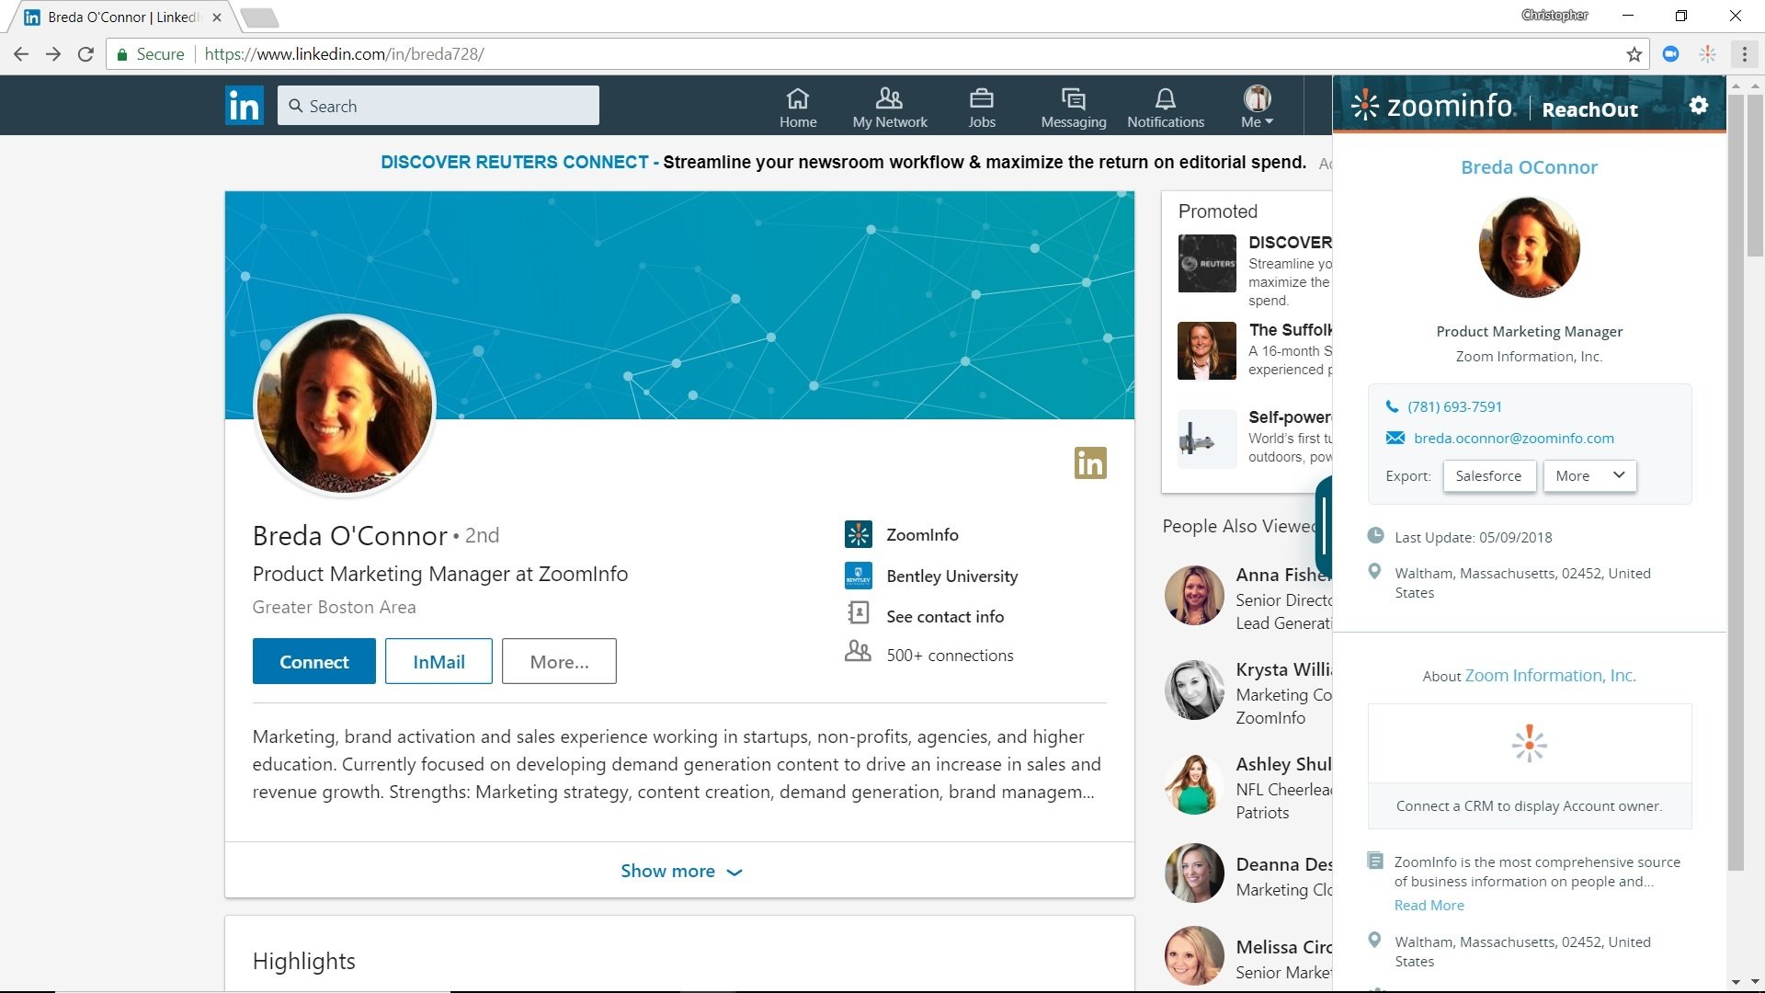Click the Self-powered promoted ad thumbnail
The height and width of the screenshot is (993, 1765).
click(1206, 438)
